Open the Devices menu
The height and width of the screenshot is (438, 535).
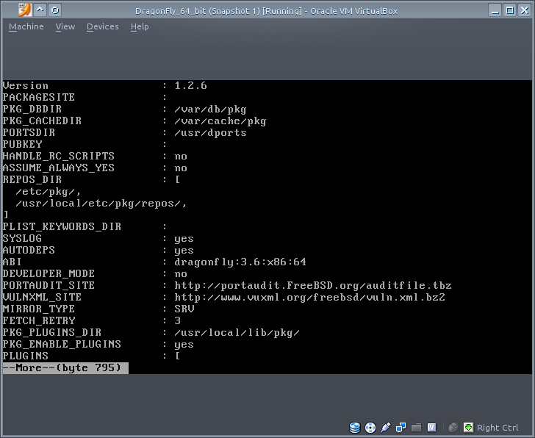pyautogui.click(x=102, y=26)
